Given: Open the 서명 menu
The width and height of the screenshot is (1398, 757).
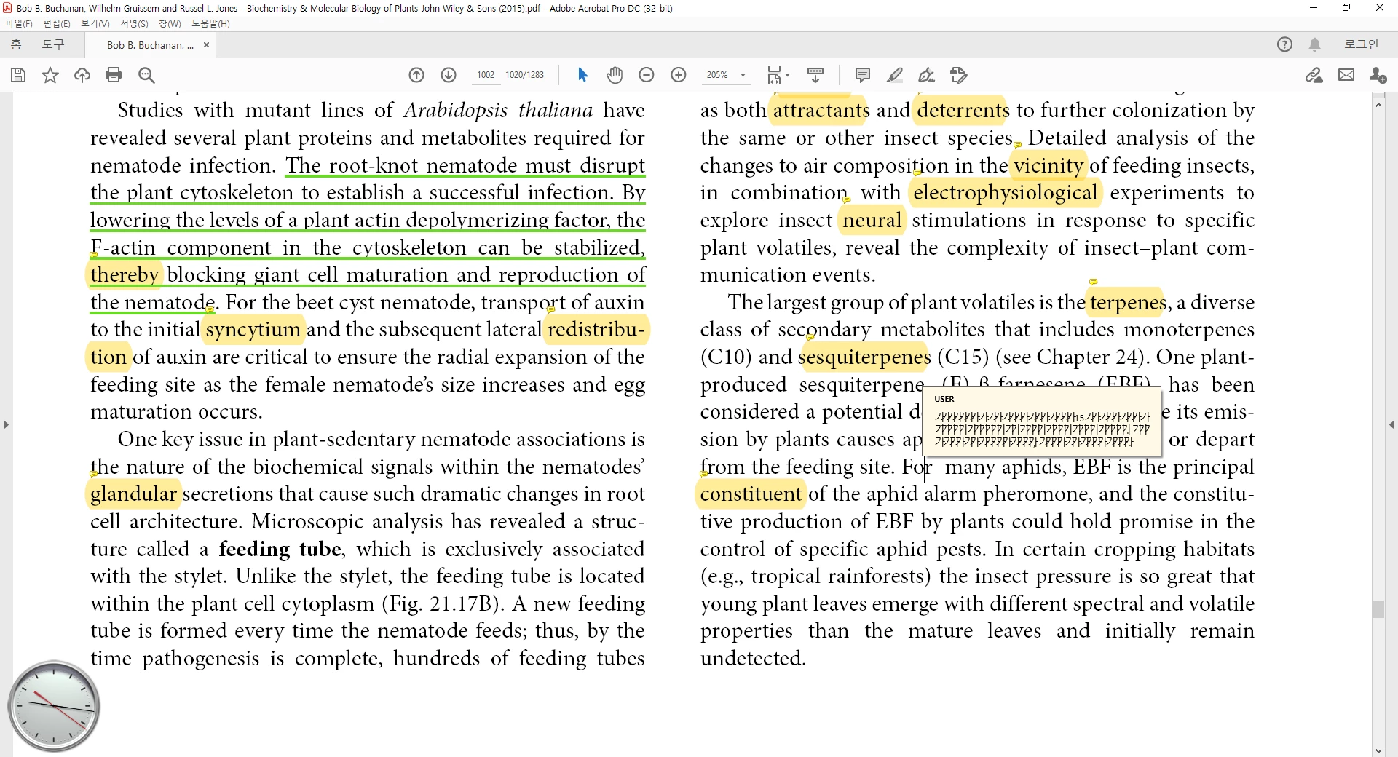Looking at the screenshot, I should 134,23.
